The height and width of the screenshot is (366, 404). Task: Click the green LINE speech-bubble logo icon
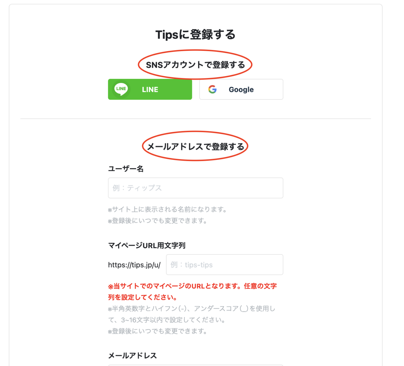tap(121, 90)
